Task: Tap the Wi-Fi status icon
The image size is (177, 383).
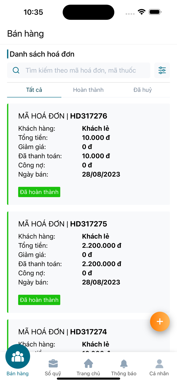Action: click(141, 11)
